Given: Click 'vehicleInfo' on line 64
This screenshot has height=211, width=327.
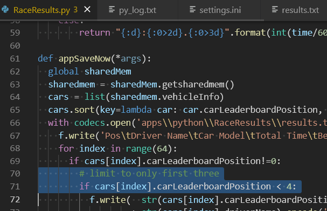Looking at the screenshot, I should click(x=191, y=97).
